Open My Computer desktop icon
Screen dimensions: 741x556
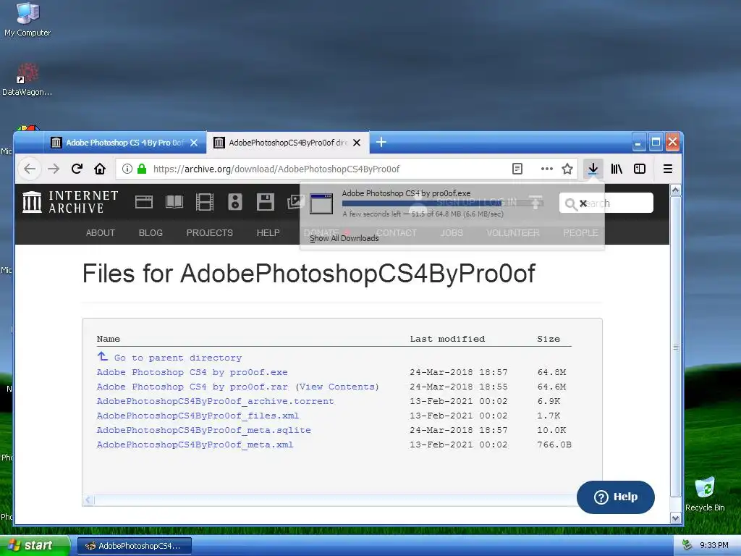click(x=27, y=20)
